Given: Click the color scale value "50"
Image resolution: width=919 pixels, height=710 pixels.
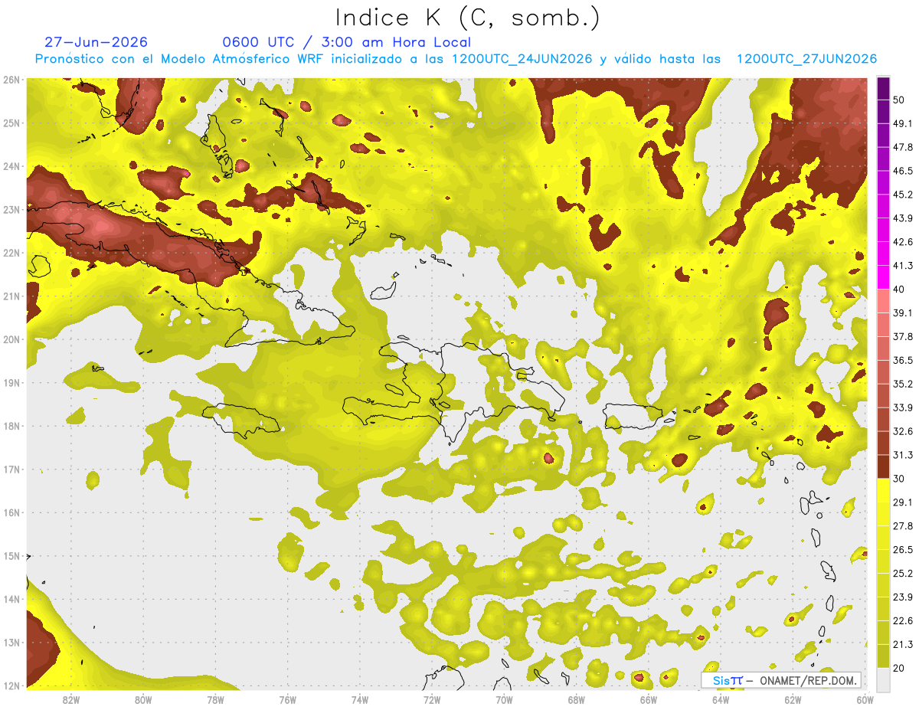Looking at the screenshot, I should (x=899, y=100).
